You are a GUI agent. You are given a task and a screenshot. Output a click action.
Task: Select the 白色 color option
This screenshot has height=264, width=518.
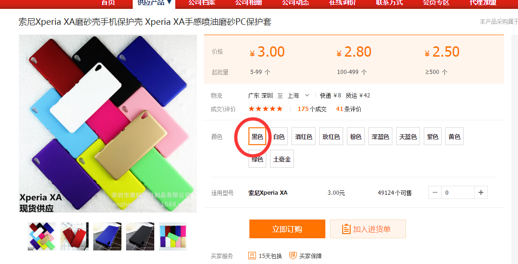[279, 136]
